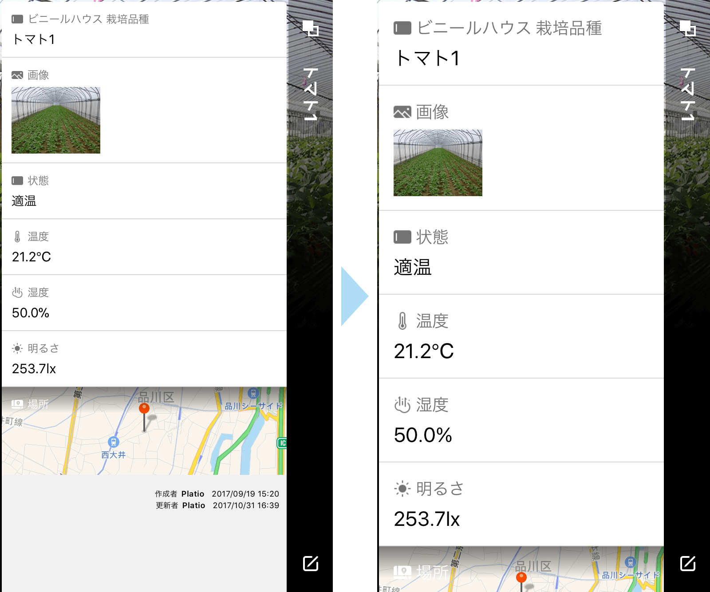Tap the vertical トマト1 label on right sidebar
The width and height of the screenshot is (710, 592).
pyautogui.click(x=687, y=94)
